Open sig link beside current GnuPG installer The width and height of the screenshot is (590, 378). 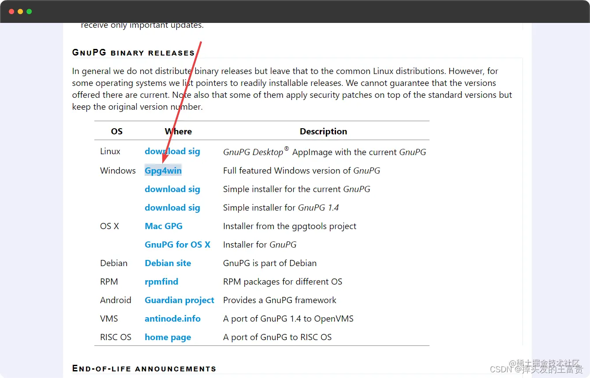[194, 189]
